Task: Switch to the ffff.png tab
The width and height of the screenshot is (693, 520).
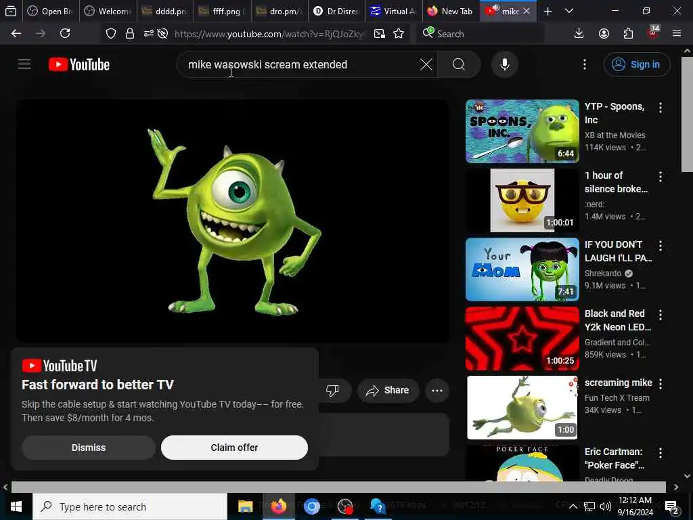Action: tap(222, 11)
